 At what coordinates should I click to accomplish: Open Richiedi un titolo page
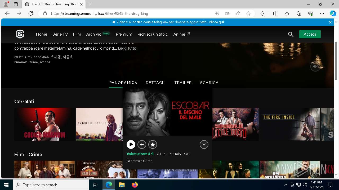click(153, 34)
